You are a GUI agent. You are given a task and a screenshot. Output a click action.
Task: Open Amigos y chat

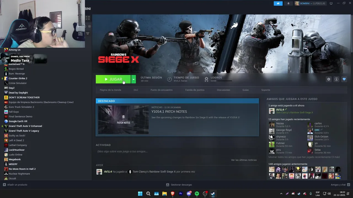pos(340,185)
